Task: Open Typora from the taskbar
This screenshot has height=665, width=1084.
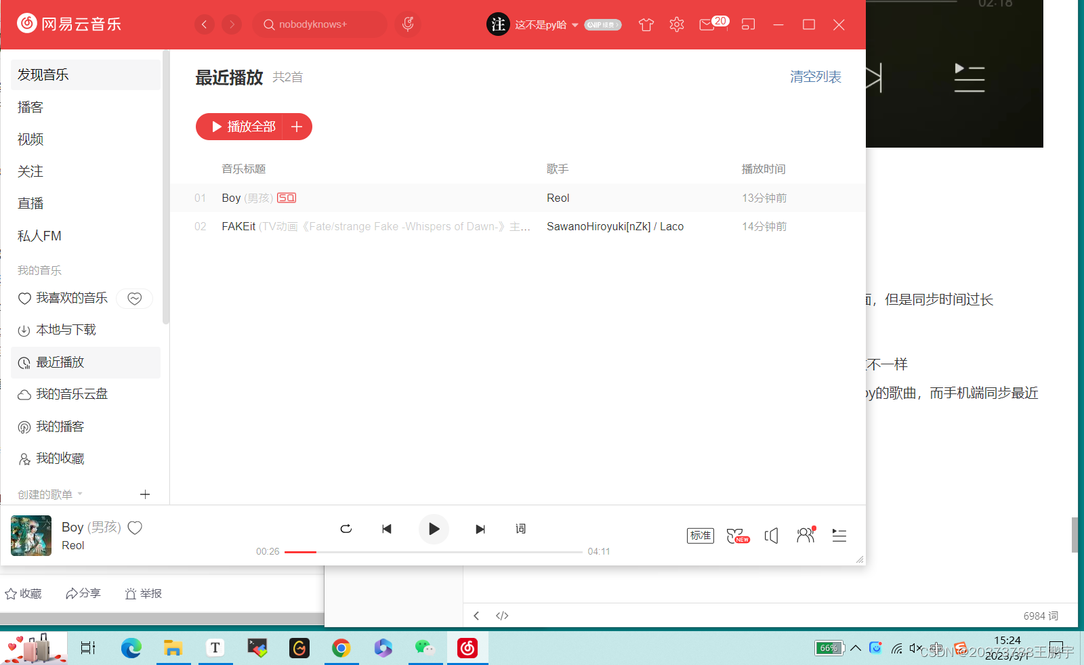Action: click(x=215, y=648)
